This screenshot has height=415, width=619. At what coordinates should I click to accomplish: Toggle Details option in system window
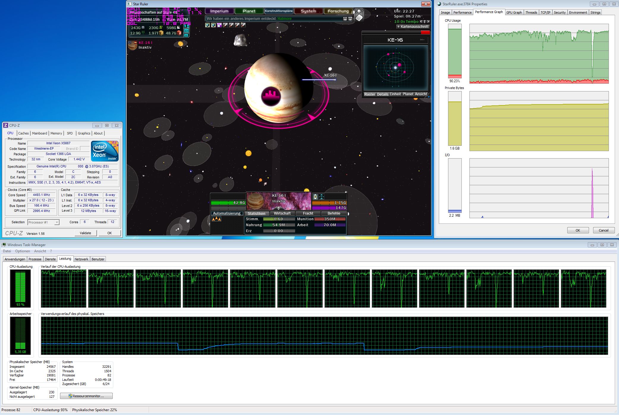click(382, 94)
